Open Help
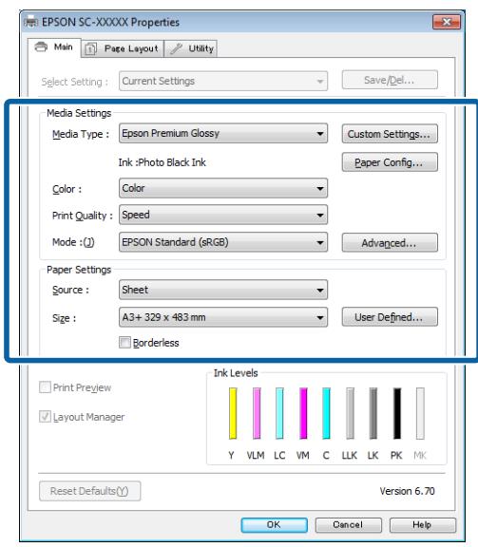 (423, 524)
